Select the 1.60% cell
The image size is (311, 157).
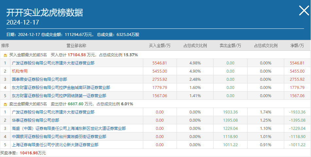[x=195, y=88]
